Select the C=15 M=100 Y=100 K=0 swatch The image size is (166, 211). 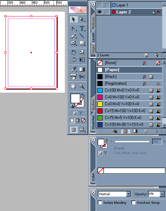pos(129,111)
